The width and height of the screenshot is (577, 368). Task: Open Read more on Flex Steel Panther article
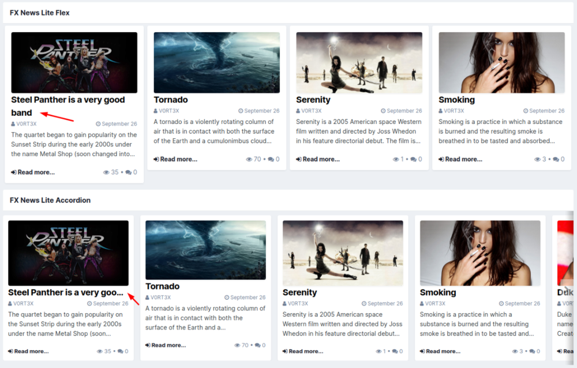pos(33,172)
